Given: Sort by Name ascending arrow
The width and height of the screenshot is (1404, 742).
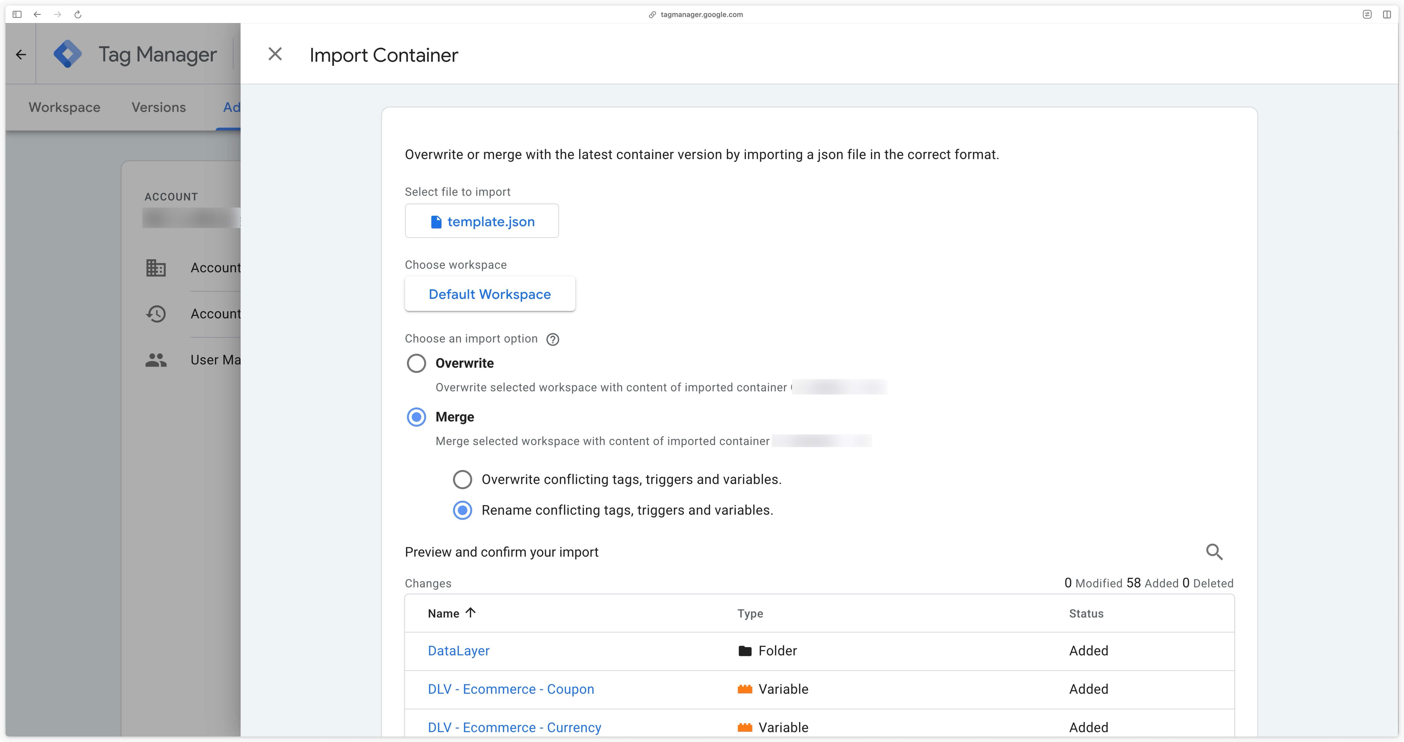Looking at the screenshot, I should coord(470,613).
